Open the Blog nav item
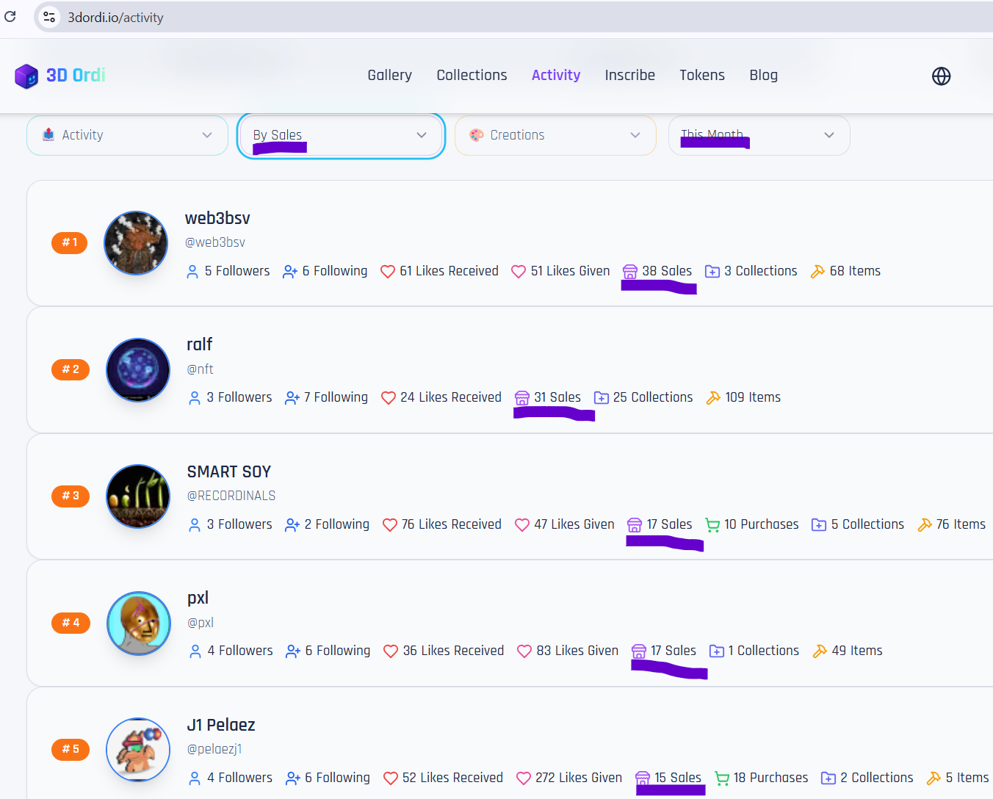 tap(763, 75)
